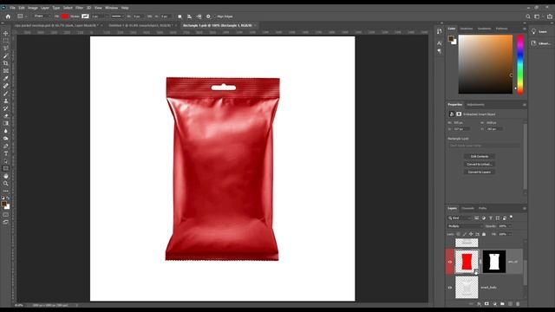555x312 pixels.
Task: Open path arrangement icon in options bar
Action: [x=199, y=16]
